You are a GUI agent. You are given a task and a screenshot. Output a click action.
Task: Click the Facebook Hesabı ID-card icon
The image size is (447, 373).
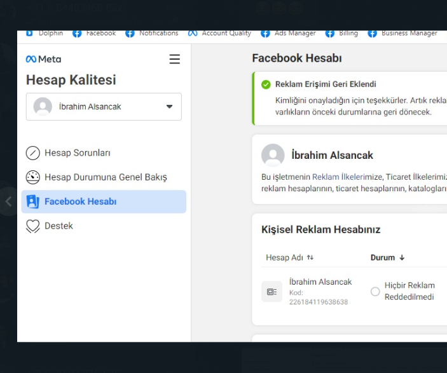33,201
